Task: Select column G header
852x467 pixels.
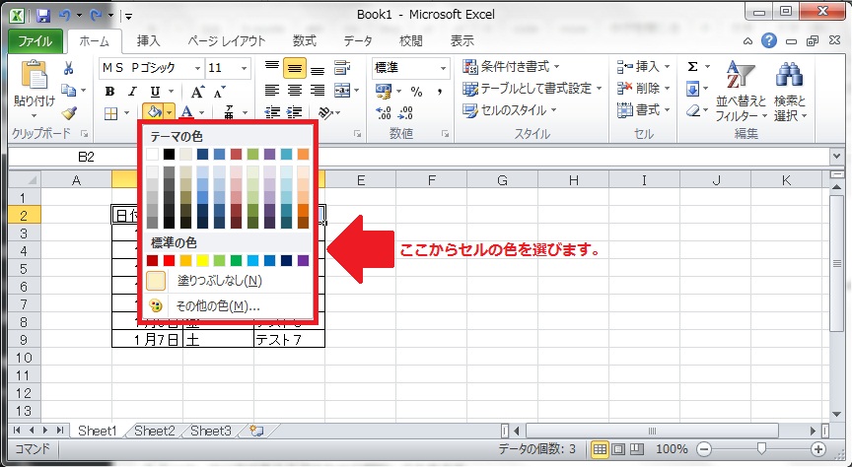Action: (x=503, y=180)
